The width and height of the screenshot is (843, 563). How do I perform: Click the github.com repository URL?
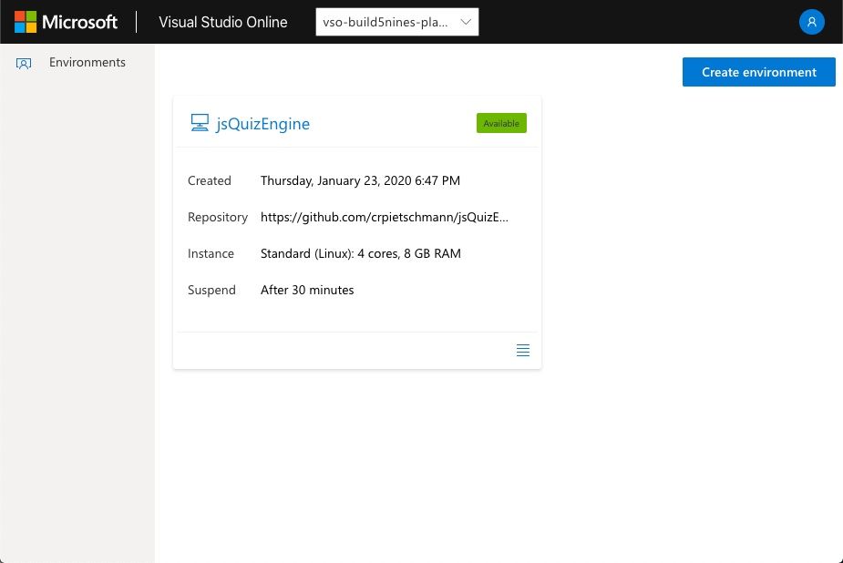[x=385, y=217]
